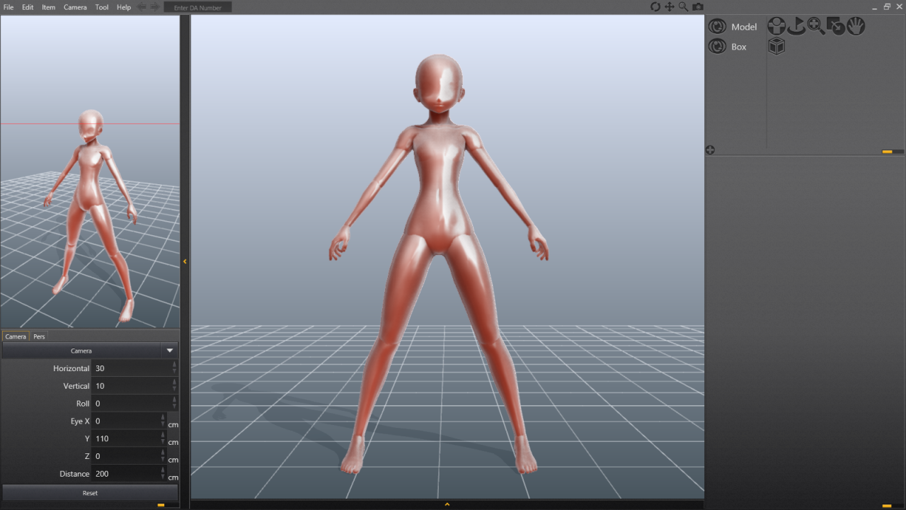The height and width of the screenshot is (510, 906).
Task: Click the rotate camera icon in top toolbar
Action: click(655, 6)
